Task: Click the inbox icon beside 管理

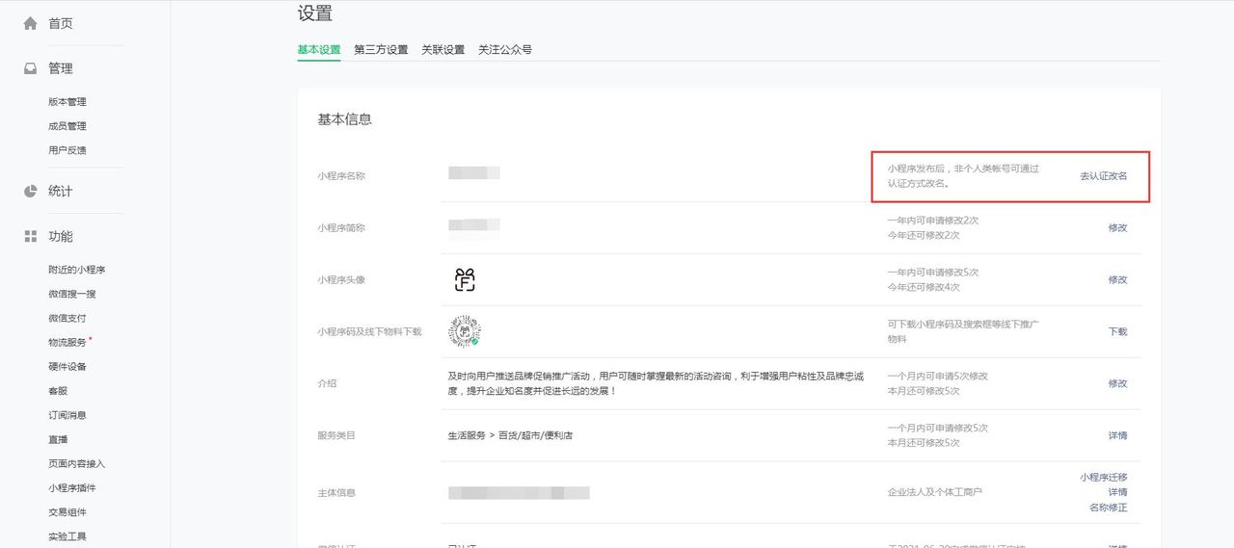Action: [x=31, y=68]
